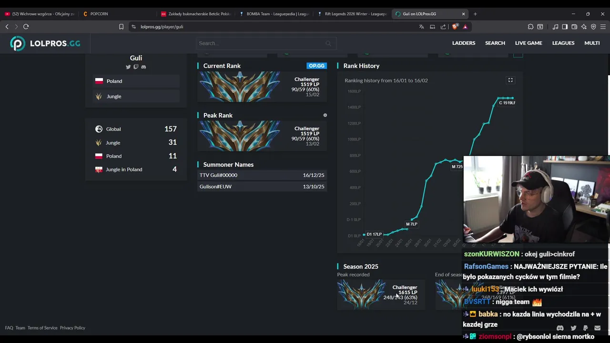Open the Brave playlist music icon
This screenshot has width=610, height=343.
coord(555,27)
